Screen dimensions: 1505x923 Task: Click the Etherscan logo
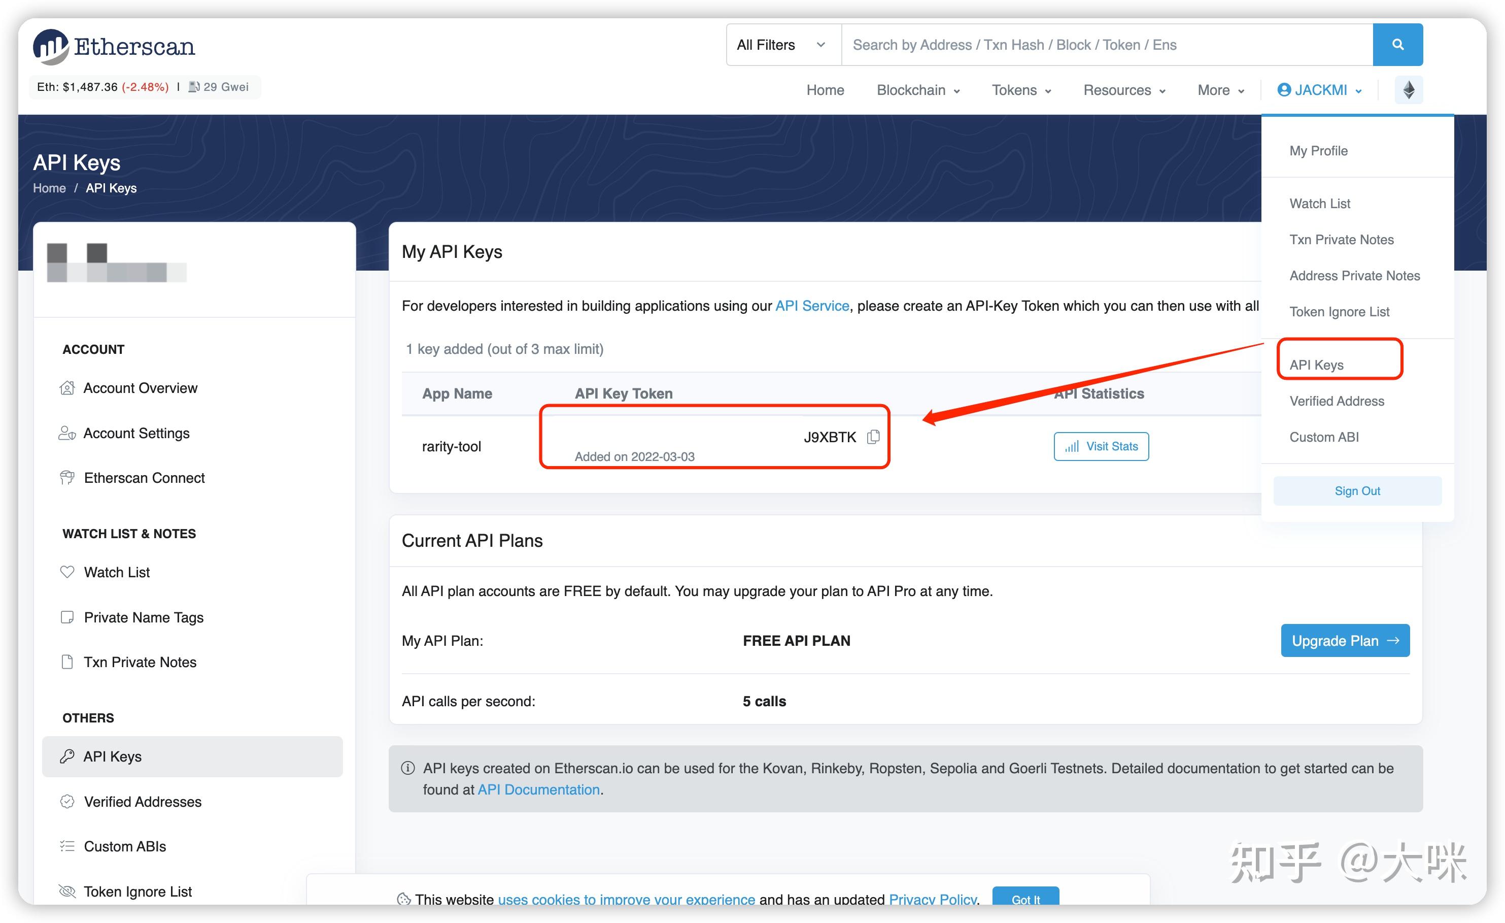[114, 47]
